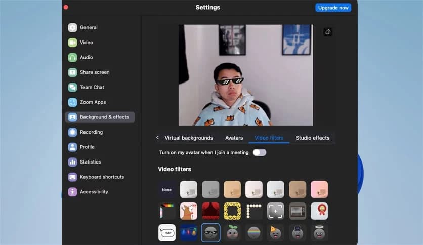
Task: Choose the rainbow stripe face filter
Action: [x=254, y=233]
